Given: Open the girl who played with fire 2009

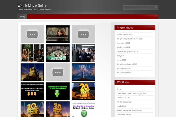Looking at the screenshot, I should [x=130, y=39].
